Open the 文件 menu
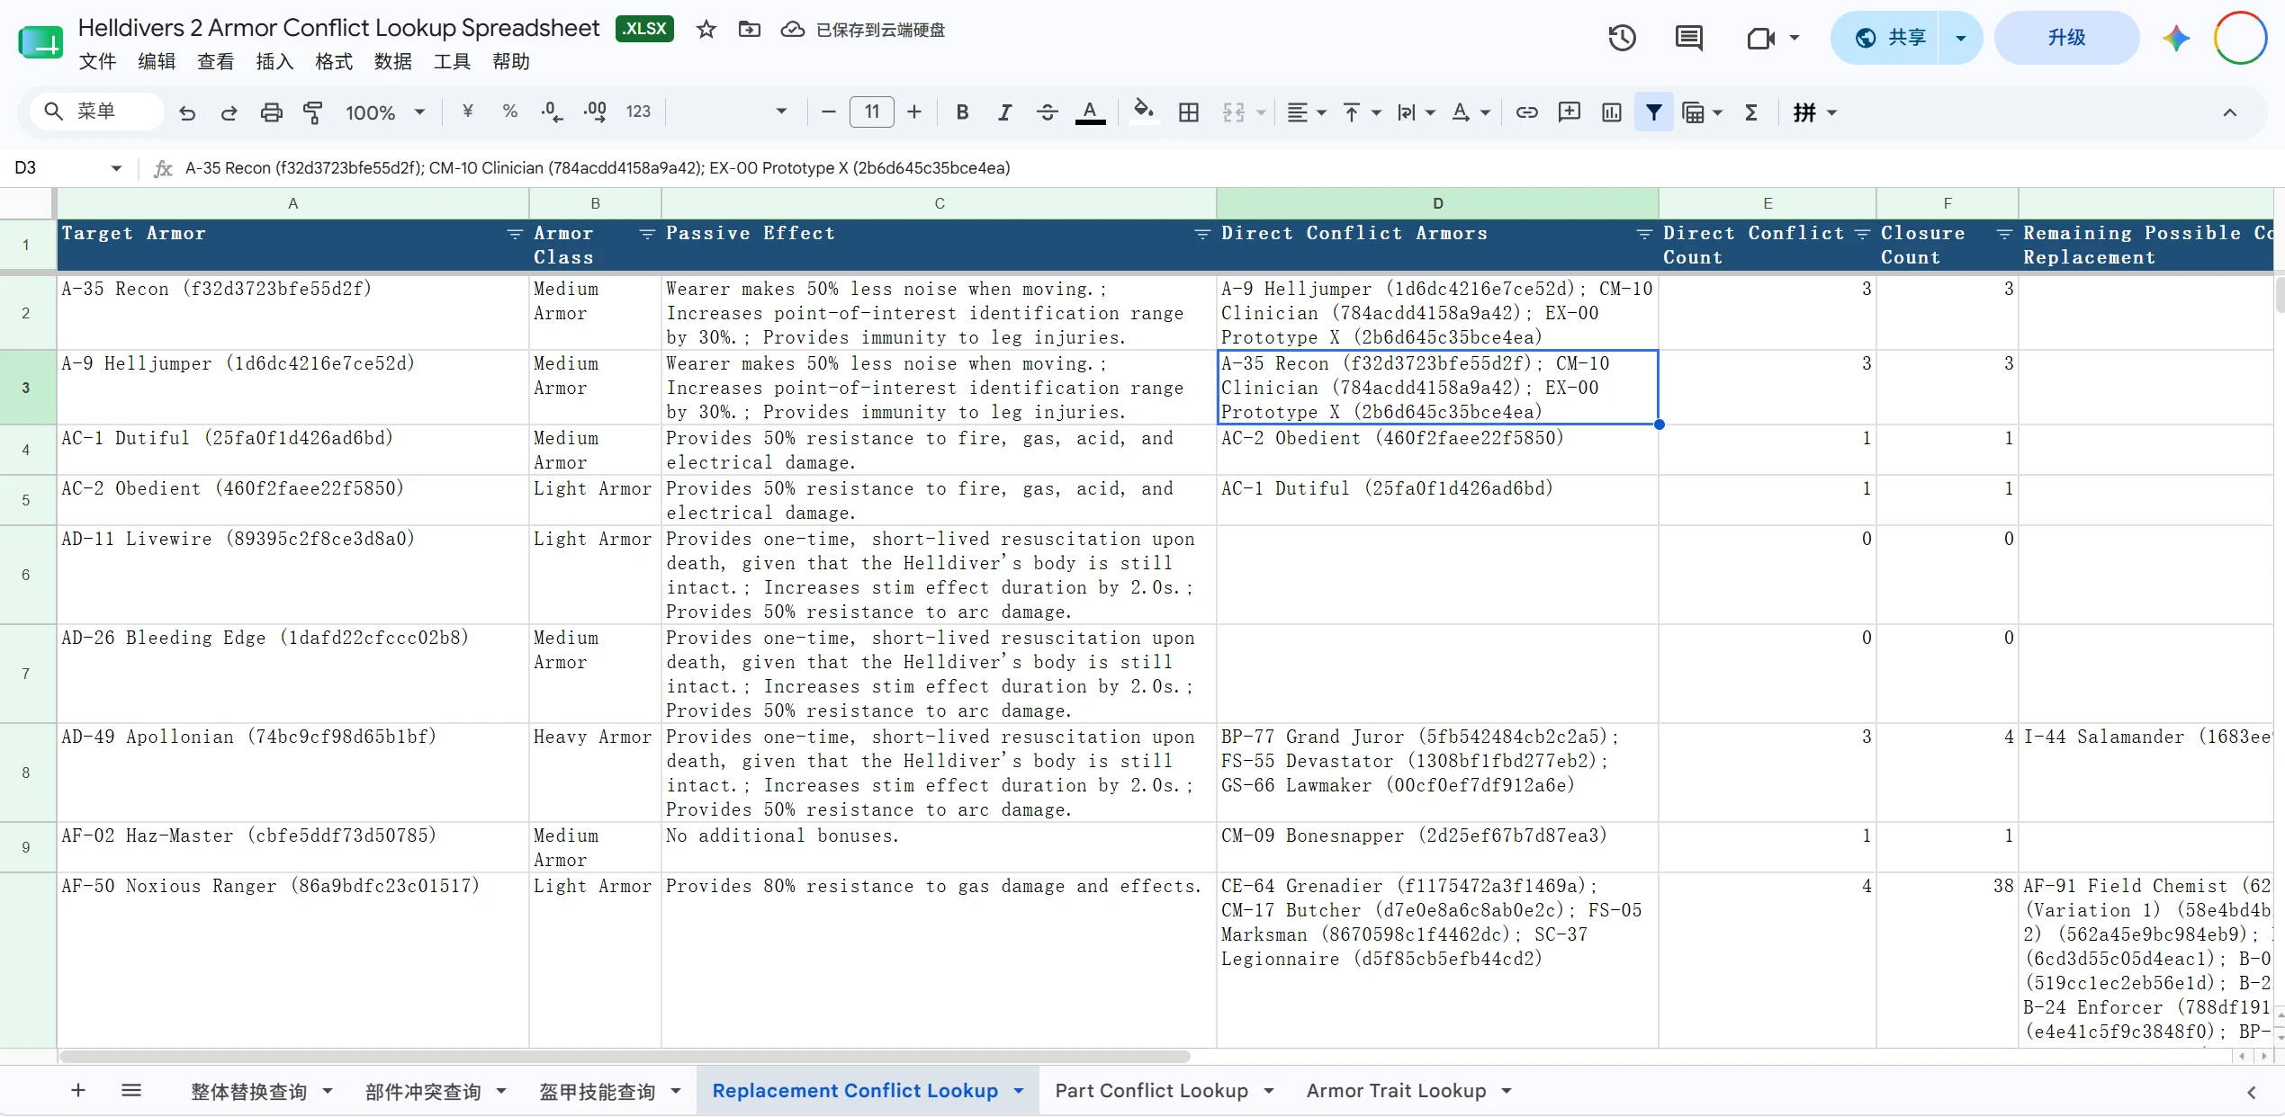This screenshot has width=2285, height=1117. [97, 61]
